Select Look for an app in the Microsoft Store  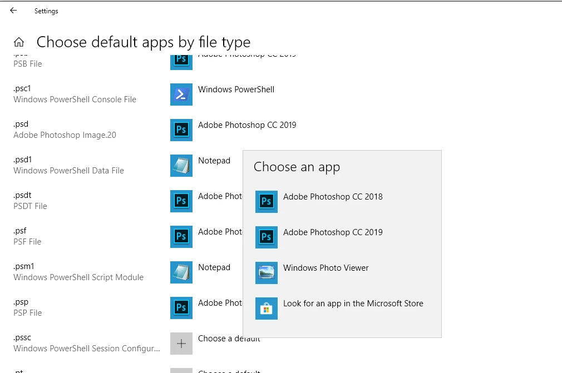click(x=353, y=303)
